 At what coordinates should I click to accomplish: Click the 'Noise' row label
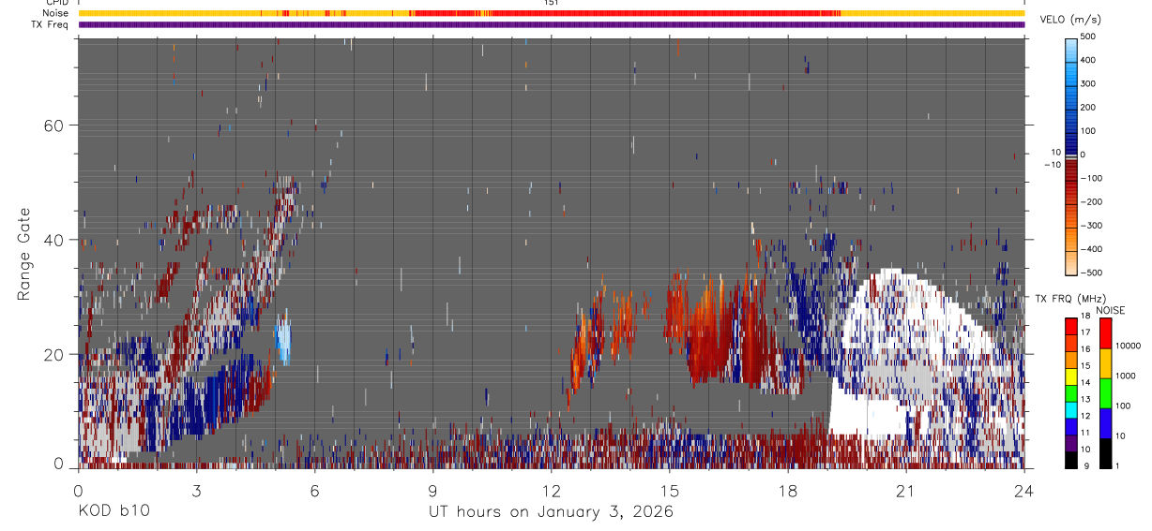[54, 13]
